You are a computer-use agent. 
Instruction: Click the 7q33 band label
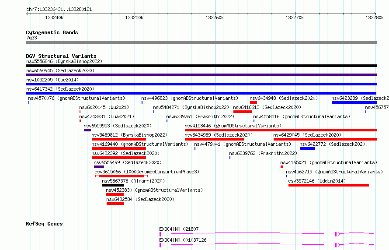31,38
